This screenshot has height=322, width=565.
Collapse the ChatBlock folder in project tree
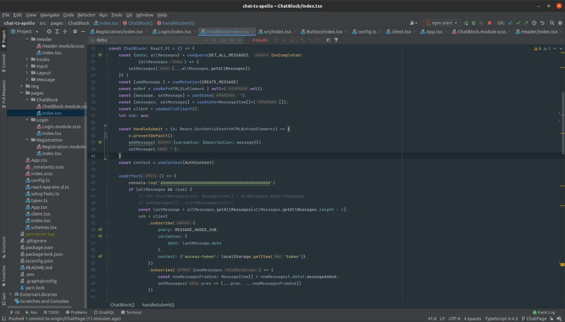click(27, 100)
